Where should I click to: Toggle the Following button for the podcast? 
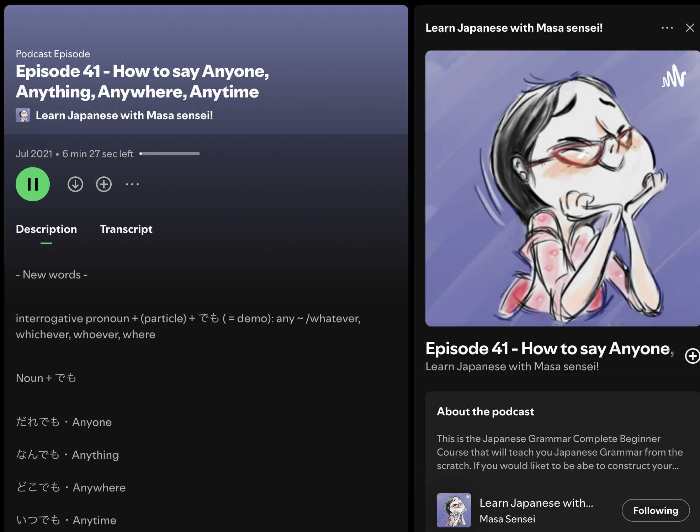pos(656,510)
